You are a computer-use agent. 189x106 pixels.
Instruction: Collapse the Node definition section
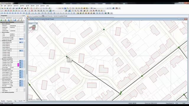(1, 24)
